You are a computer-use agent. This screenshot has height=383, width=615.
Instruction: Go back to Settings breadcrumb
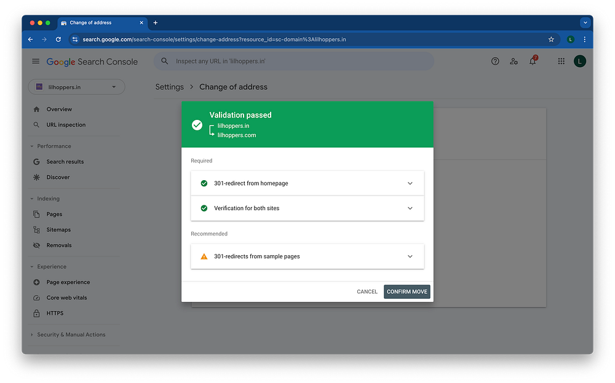pyautogui.click(x=170, y=87)
